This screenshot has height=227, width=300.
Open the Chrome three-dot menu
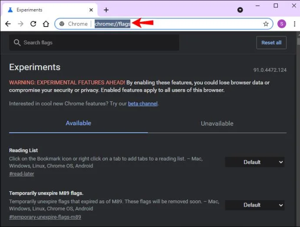pos(294,24)
